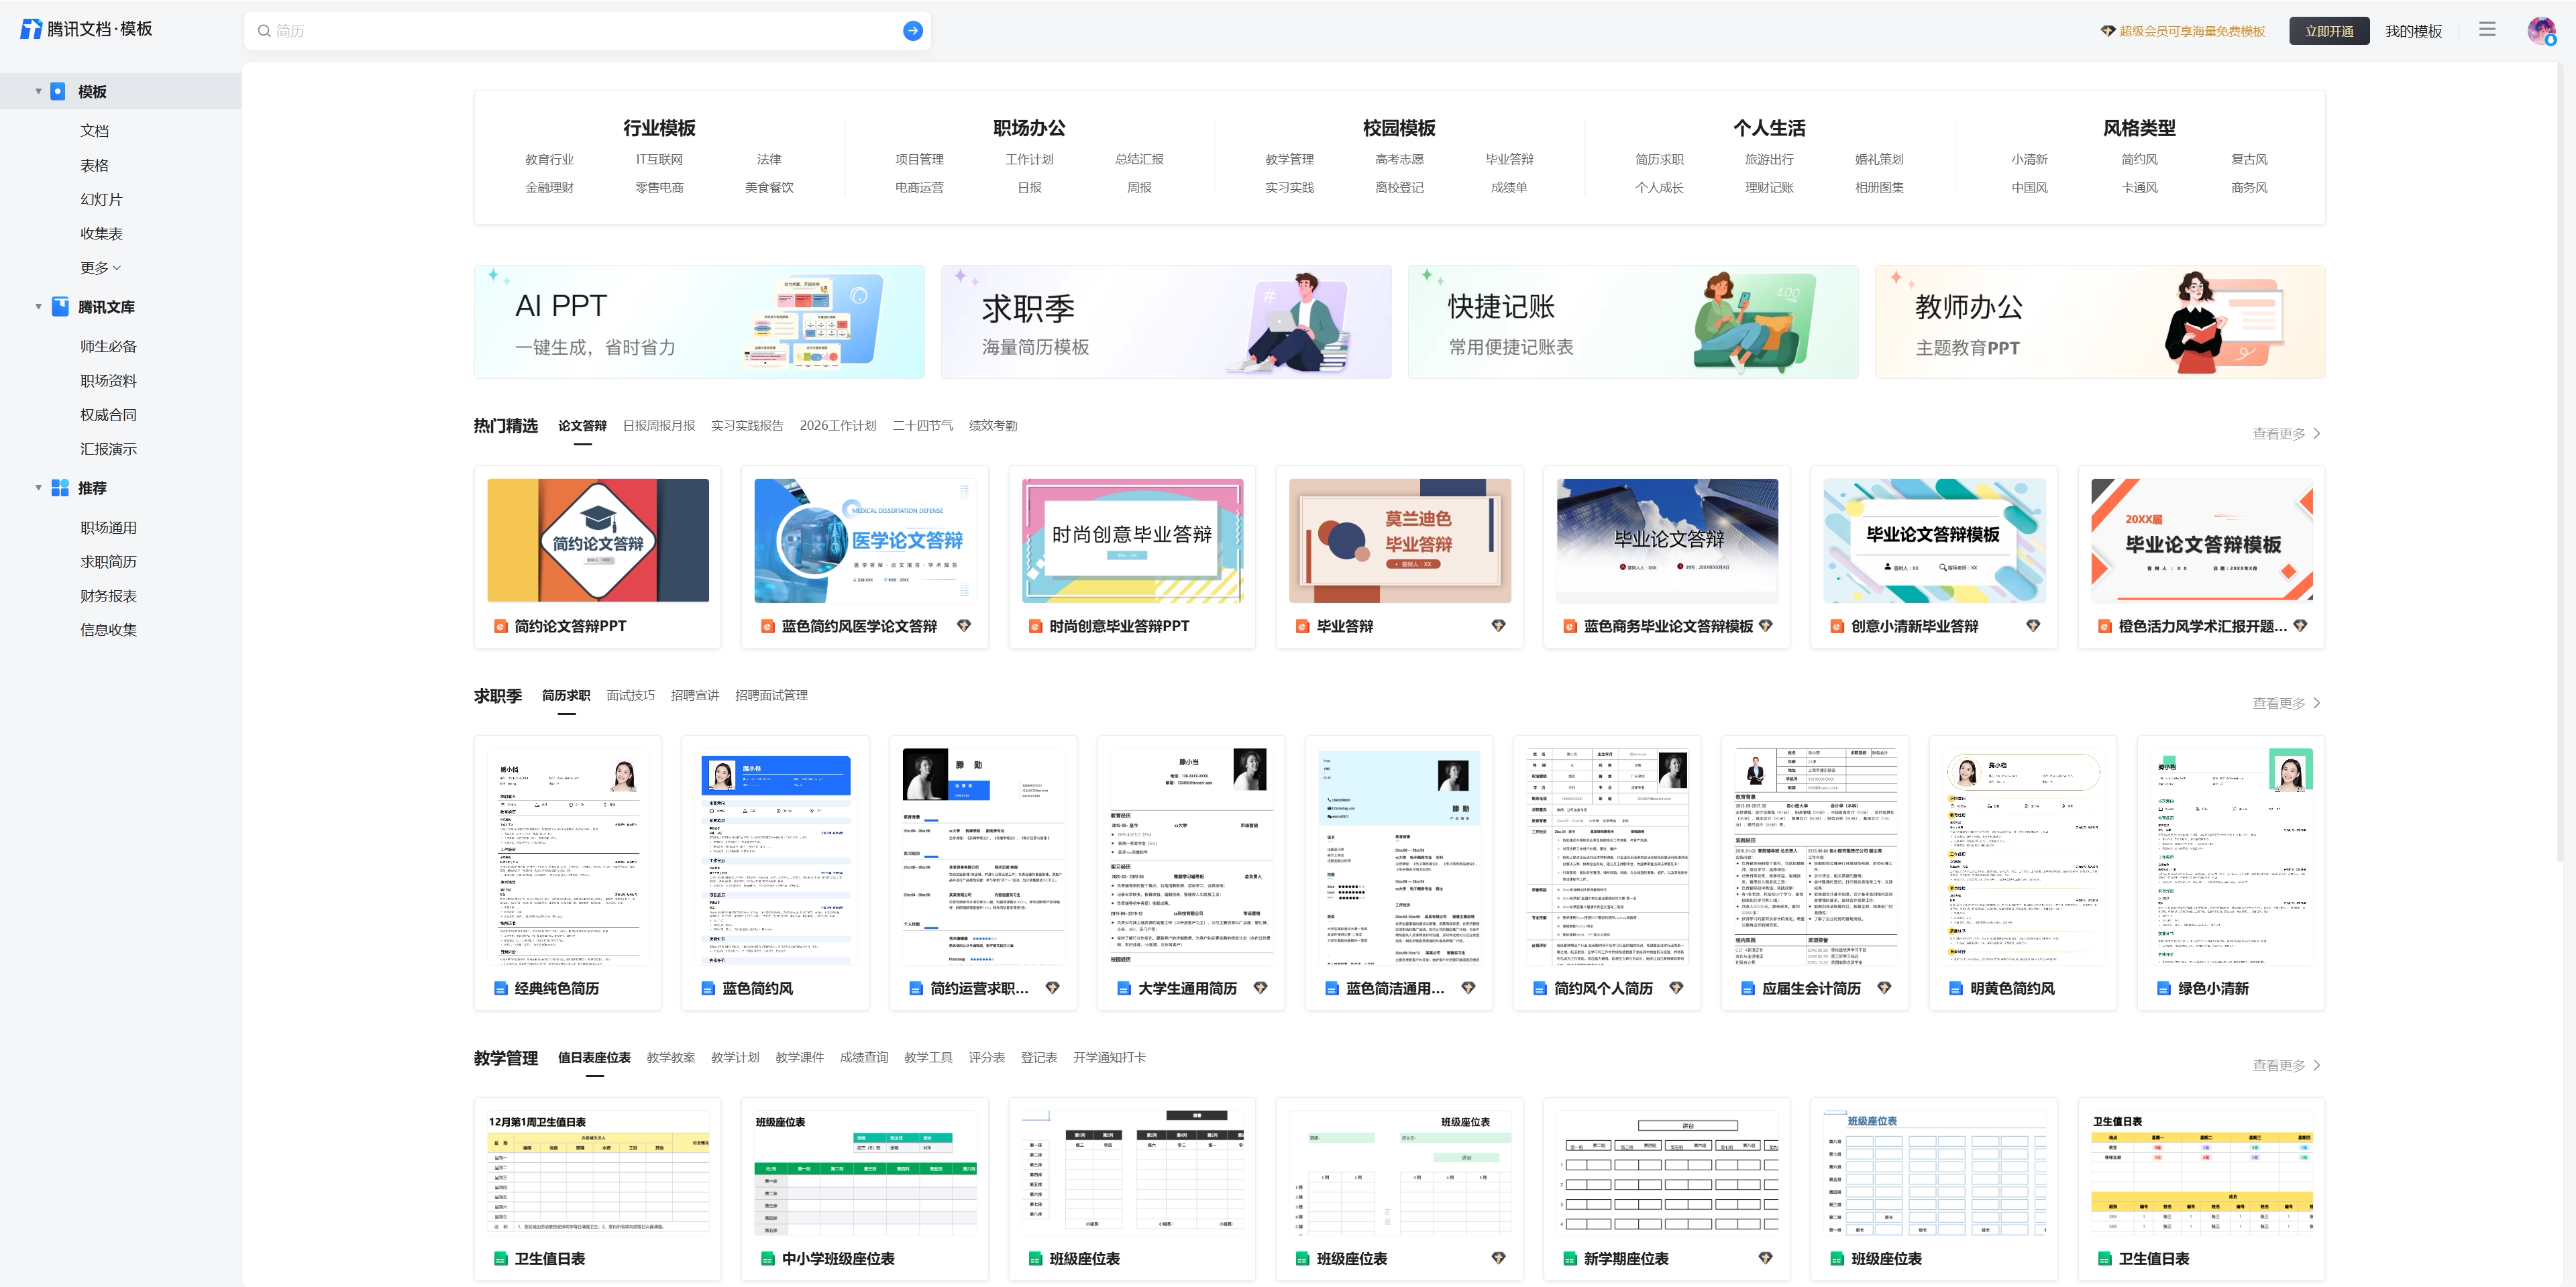Open the hamburger menu in top bar
Viewport: 2576px width, 1287px height.
click(x=2487, y=29)
